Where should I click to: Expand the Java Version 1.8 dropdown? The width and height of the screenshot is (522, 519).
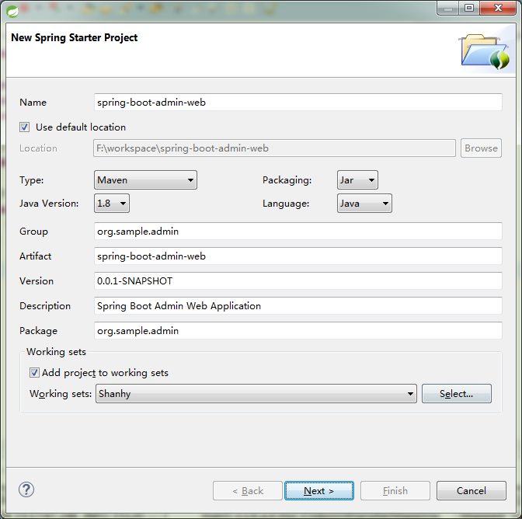pos(112,204)
